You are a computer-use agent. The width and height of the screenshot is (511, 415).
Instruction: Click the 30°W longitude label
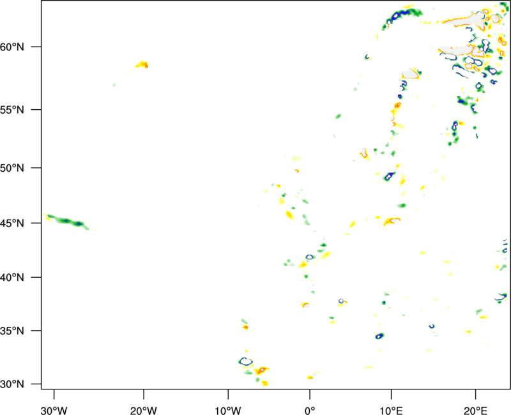[x=54, y=411]
